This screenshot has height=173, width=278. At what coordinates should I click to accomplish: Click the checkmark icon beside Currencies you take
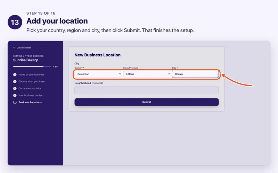click(x=15, y=89)
